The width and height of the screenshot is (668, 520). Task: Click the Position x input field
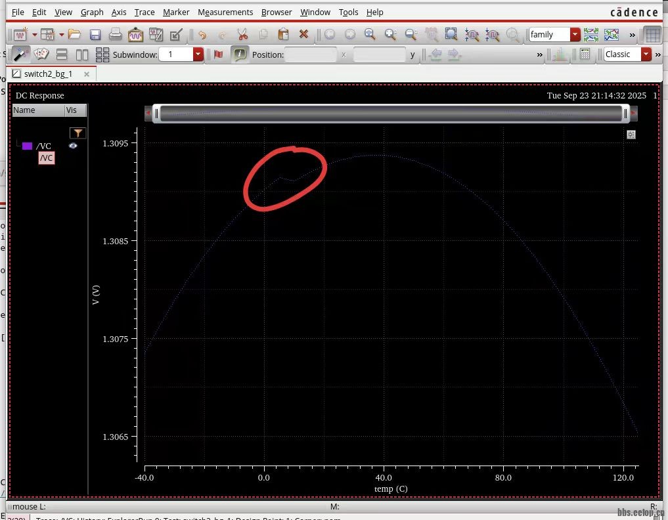[311, 54]
